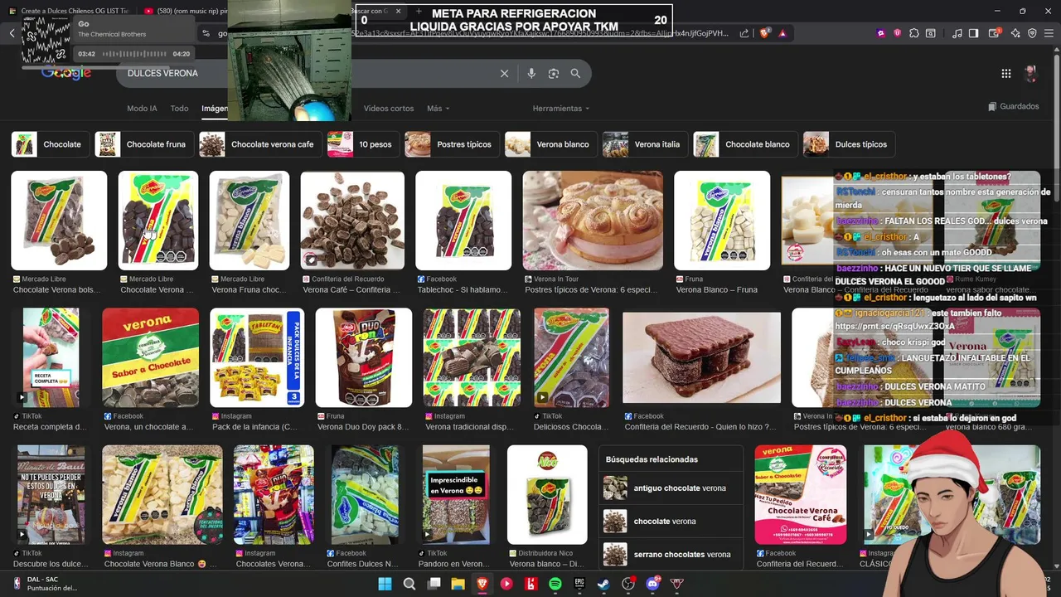Switch to Create a Dulces Chilenos tab
Screen dimensions: 1061x597
click(69, 12)
